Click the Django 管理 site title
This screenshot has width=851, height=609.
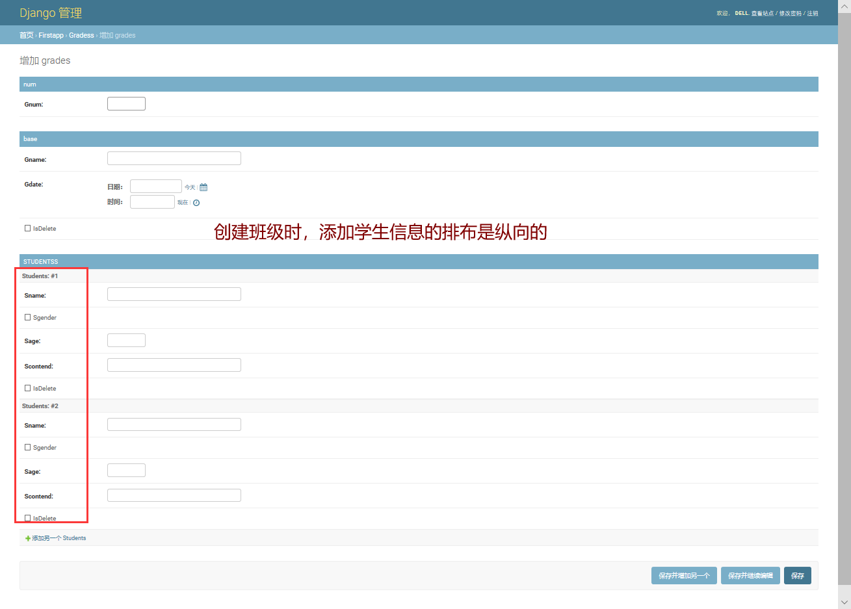click(51, 13)
